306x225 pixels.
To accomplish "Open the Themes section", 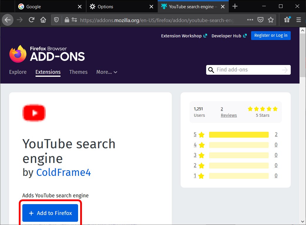I will (78, 72).
